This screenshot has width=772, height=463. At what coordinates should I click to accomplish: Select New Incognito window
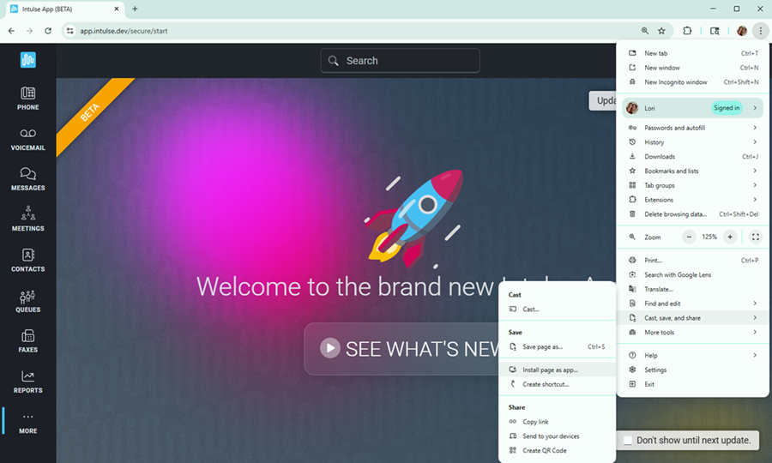point(692,82)
